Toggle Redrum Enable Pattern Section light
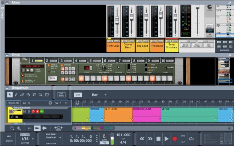The height and width of the screenshot is (147, 235). 49,65
